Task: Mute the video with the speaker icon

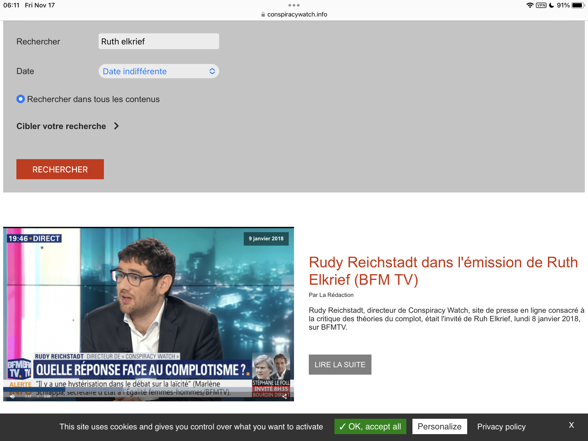Action: tap(12, 396)
